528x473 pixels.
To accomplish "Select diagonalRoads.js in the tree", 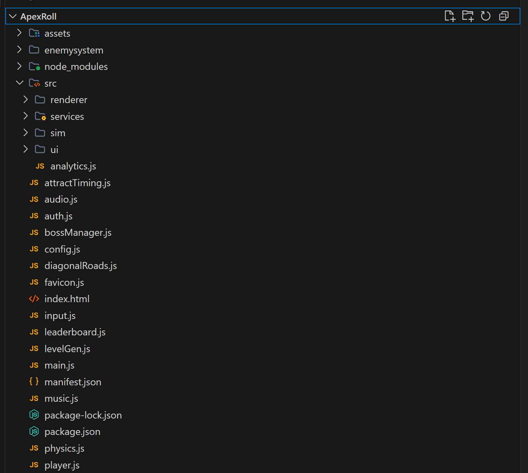I will pyautogui.click(x=81, y=266).
